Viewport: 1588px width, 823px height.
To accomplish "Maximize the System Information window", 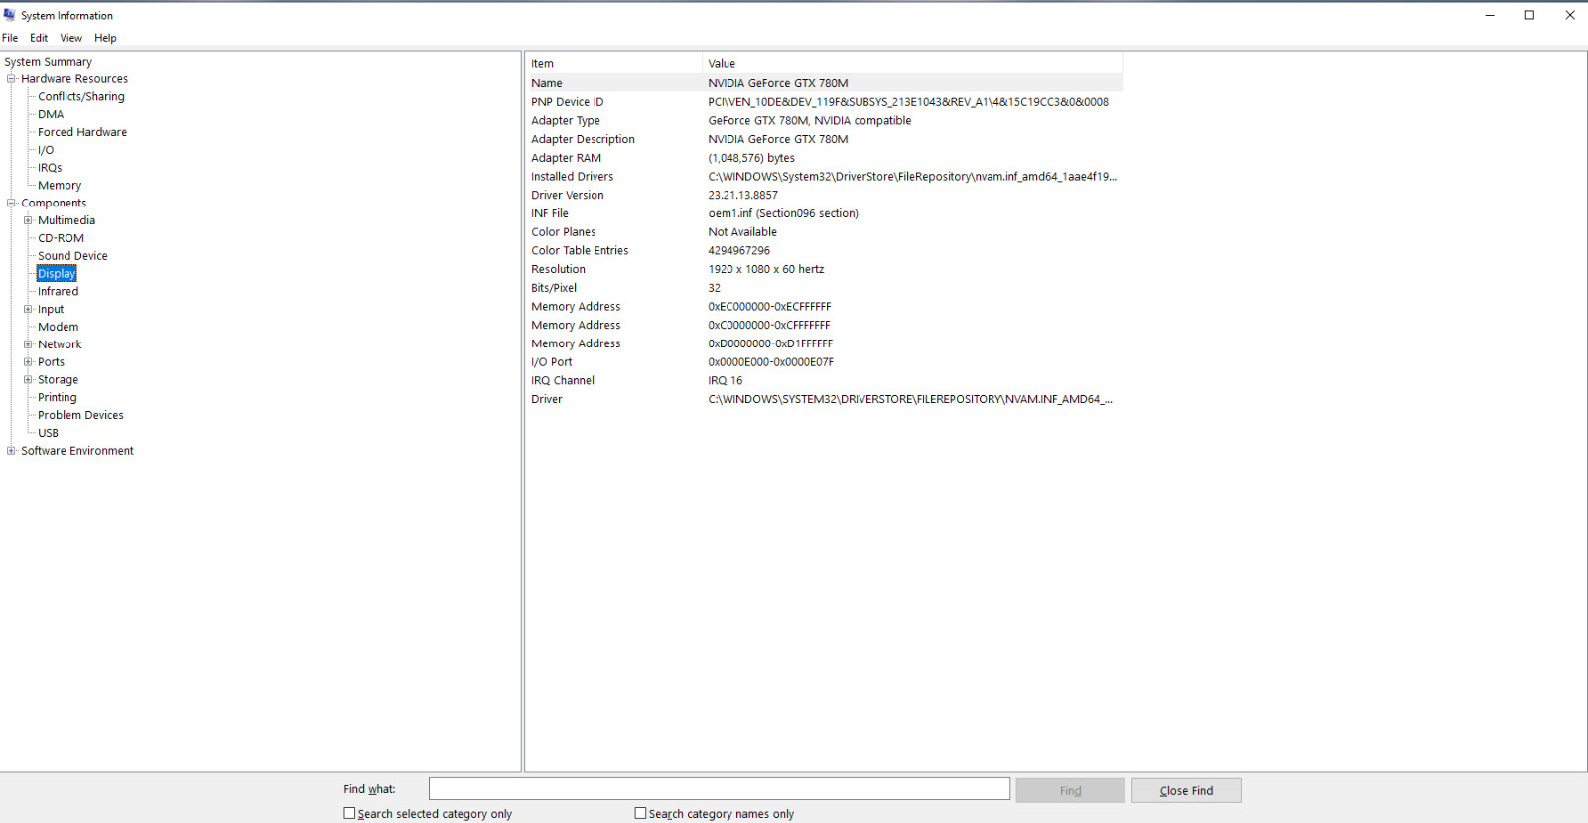I will pos(1529,15).
